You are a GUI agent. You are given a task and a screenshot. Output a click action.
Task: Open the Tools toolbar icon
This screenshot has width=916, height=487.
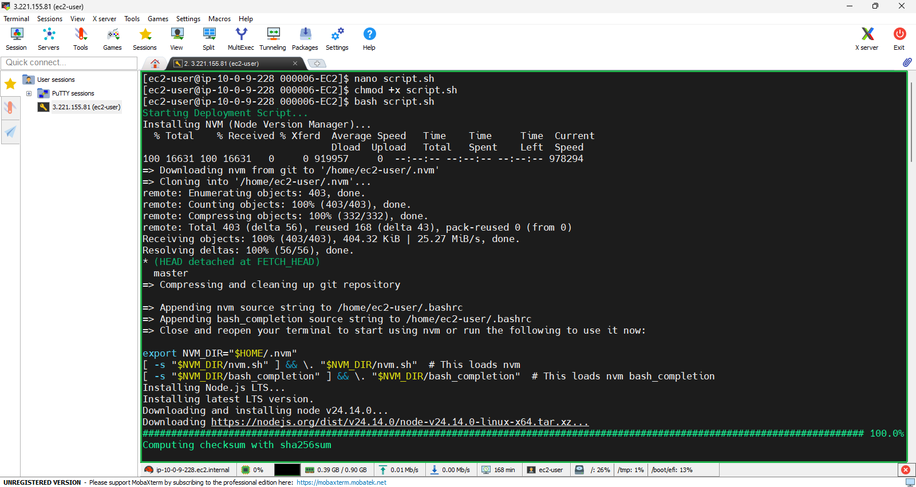[81, 39]
